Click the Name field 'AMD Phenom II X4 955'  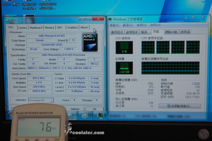(x=52, y=36)
